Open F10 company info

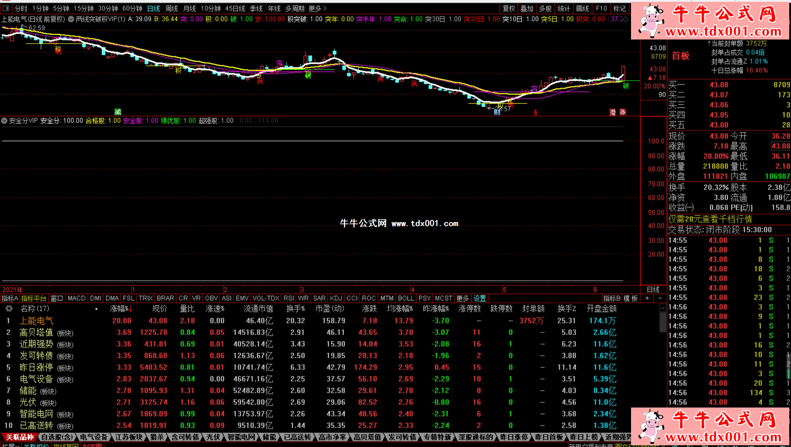coord(601,8)
